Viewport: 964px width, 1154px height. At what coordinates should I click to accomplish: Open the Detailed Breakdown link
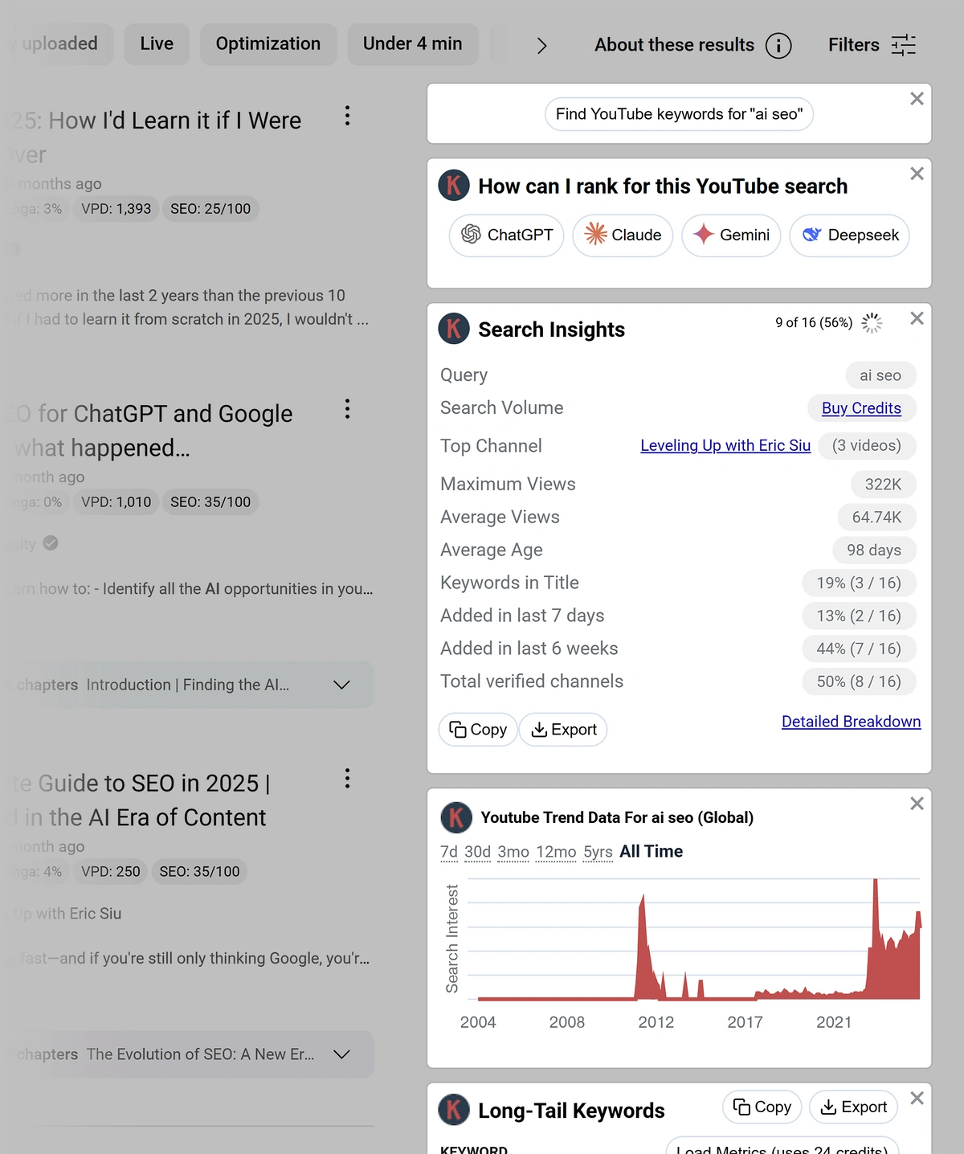point(852,722)
